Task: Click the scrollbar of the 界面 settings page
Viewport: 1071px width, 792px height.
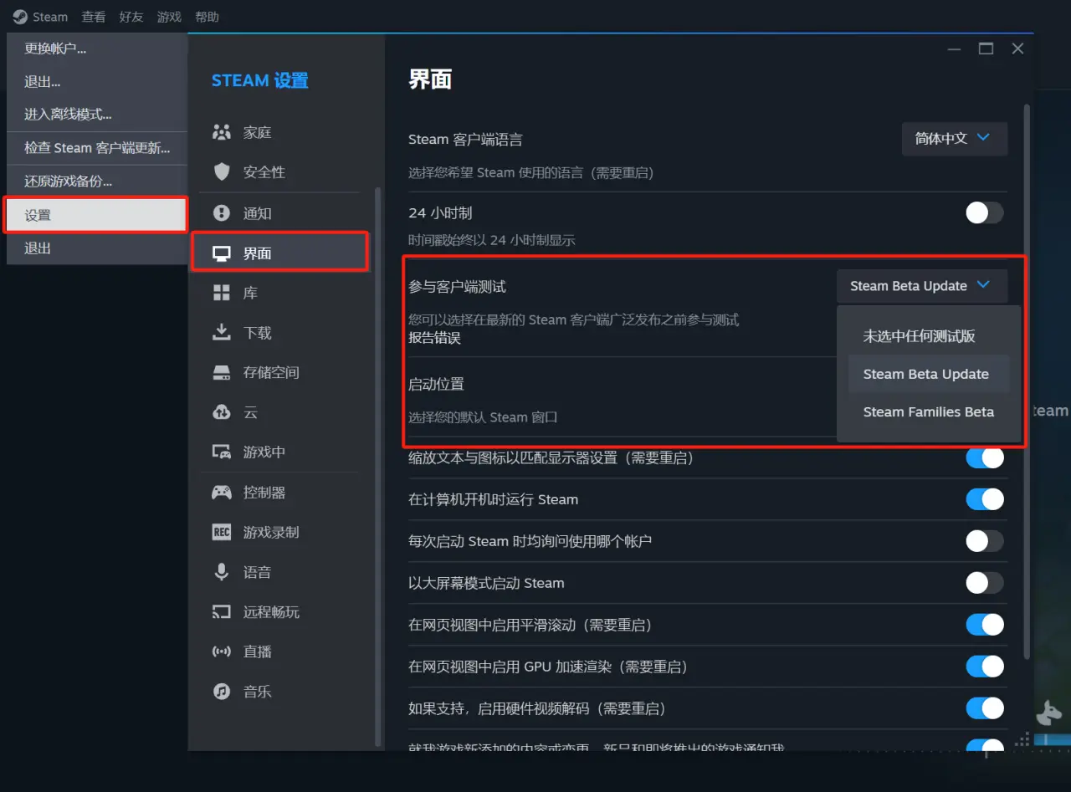Action: (1027, 381)
